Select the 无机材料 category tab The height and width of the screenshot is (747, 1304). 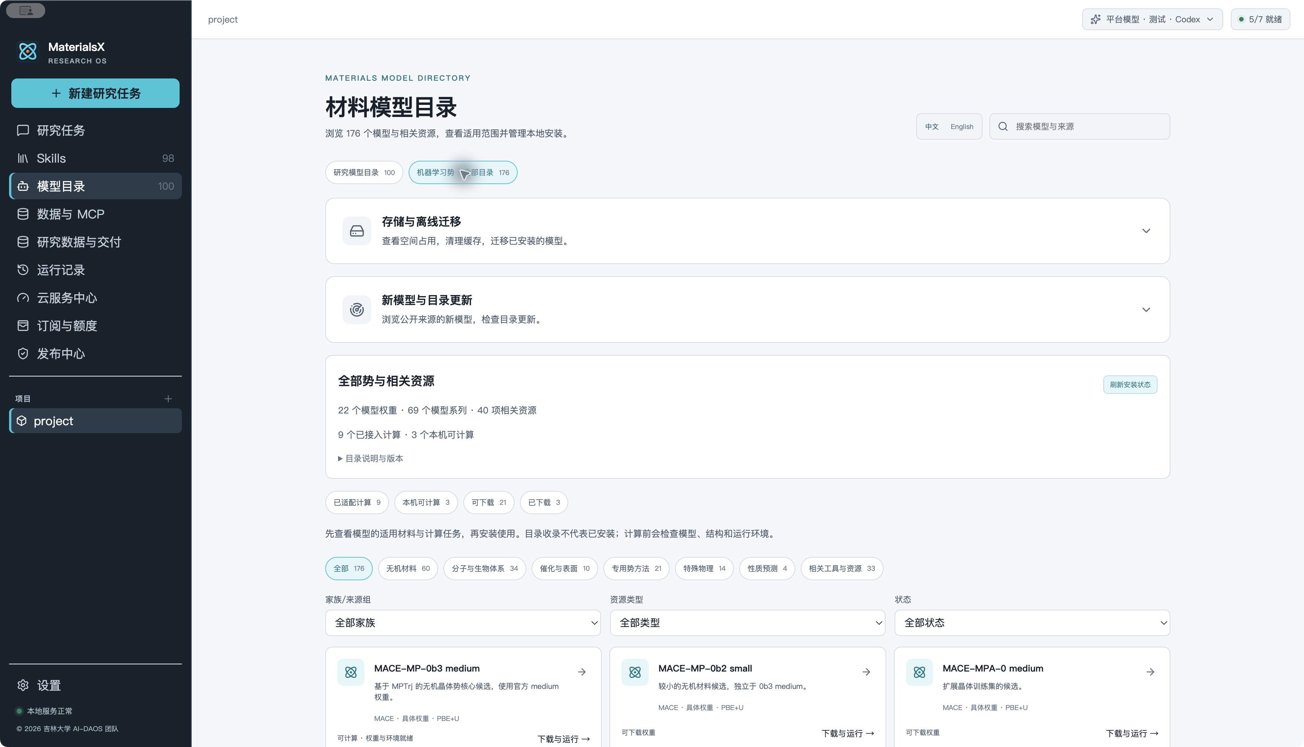click(408, 569)
